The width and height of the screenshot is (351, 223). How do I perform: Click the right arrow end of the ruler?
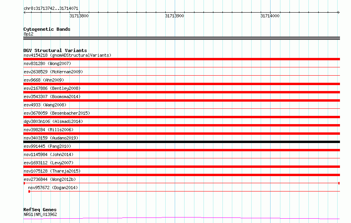[x=338, y=12]
